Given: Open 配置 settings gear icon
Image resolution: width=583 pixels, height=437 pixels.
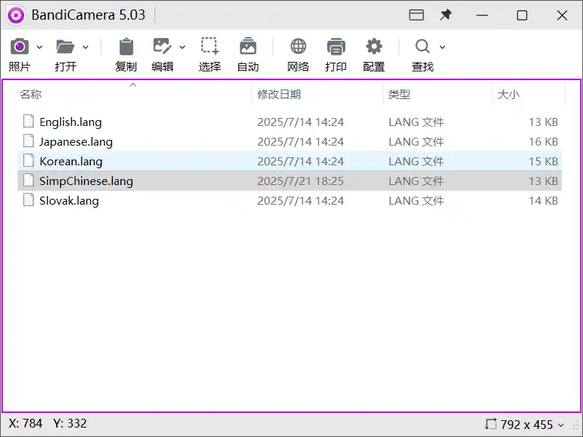Looking at the screenshot, I should pos(374,47).
